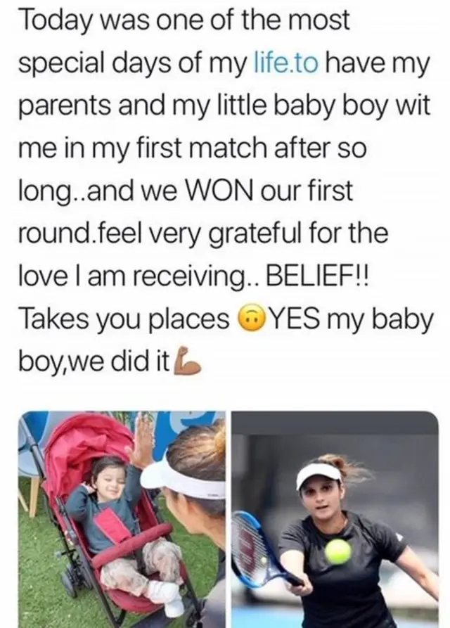Image resolution: width=450 pixels, height=628 pixels.
Task: Open the right photo of tennis player
Action: pyautogui.click(x=335, y=520)
